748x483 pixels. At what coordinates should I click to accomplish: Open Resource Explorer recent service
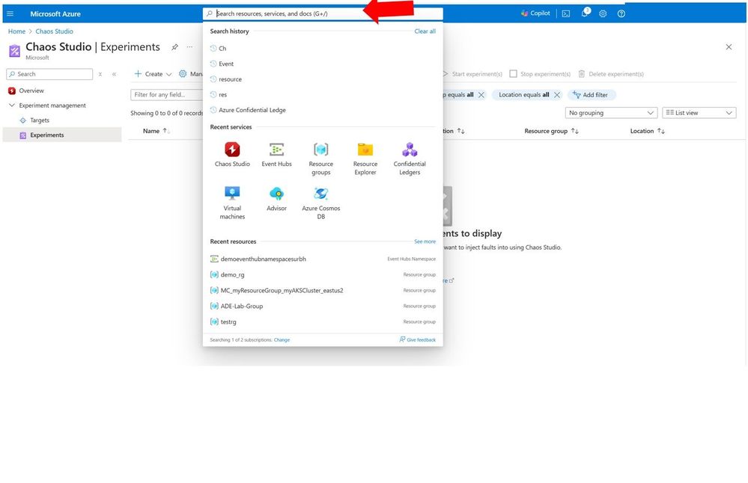pyautogui.click(x=365, y=159)
